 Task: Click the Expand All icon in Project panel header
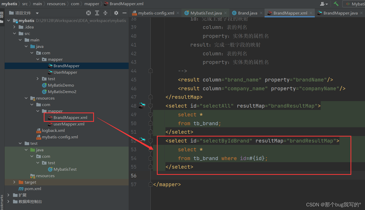point(97,13)
